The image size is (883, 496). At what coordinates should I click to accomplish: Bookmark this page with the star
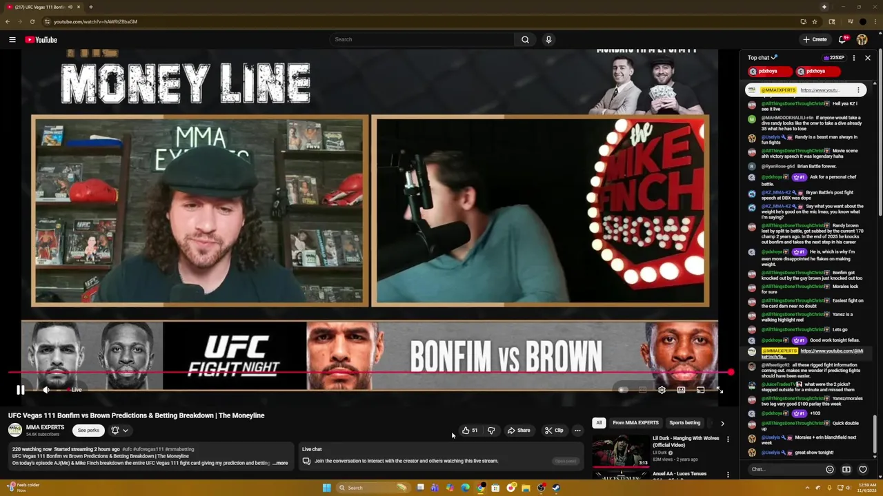click(x=815, y=21)
